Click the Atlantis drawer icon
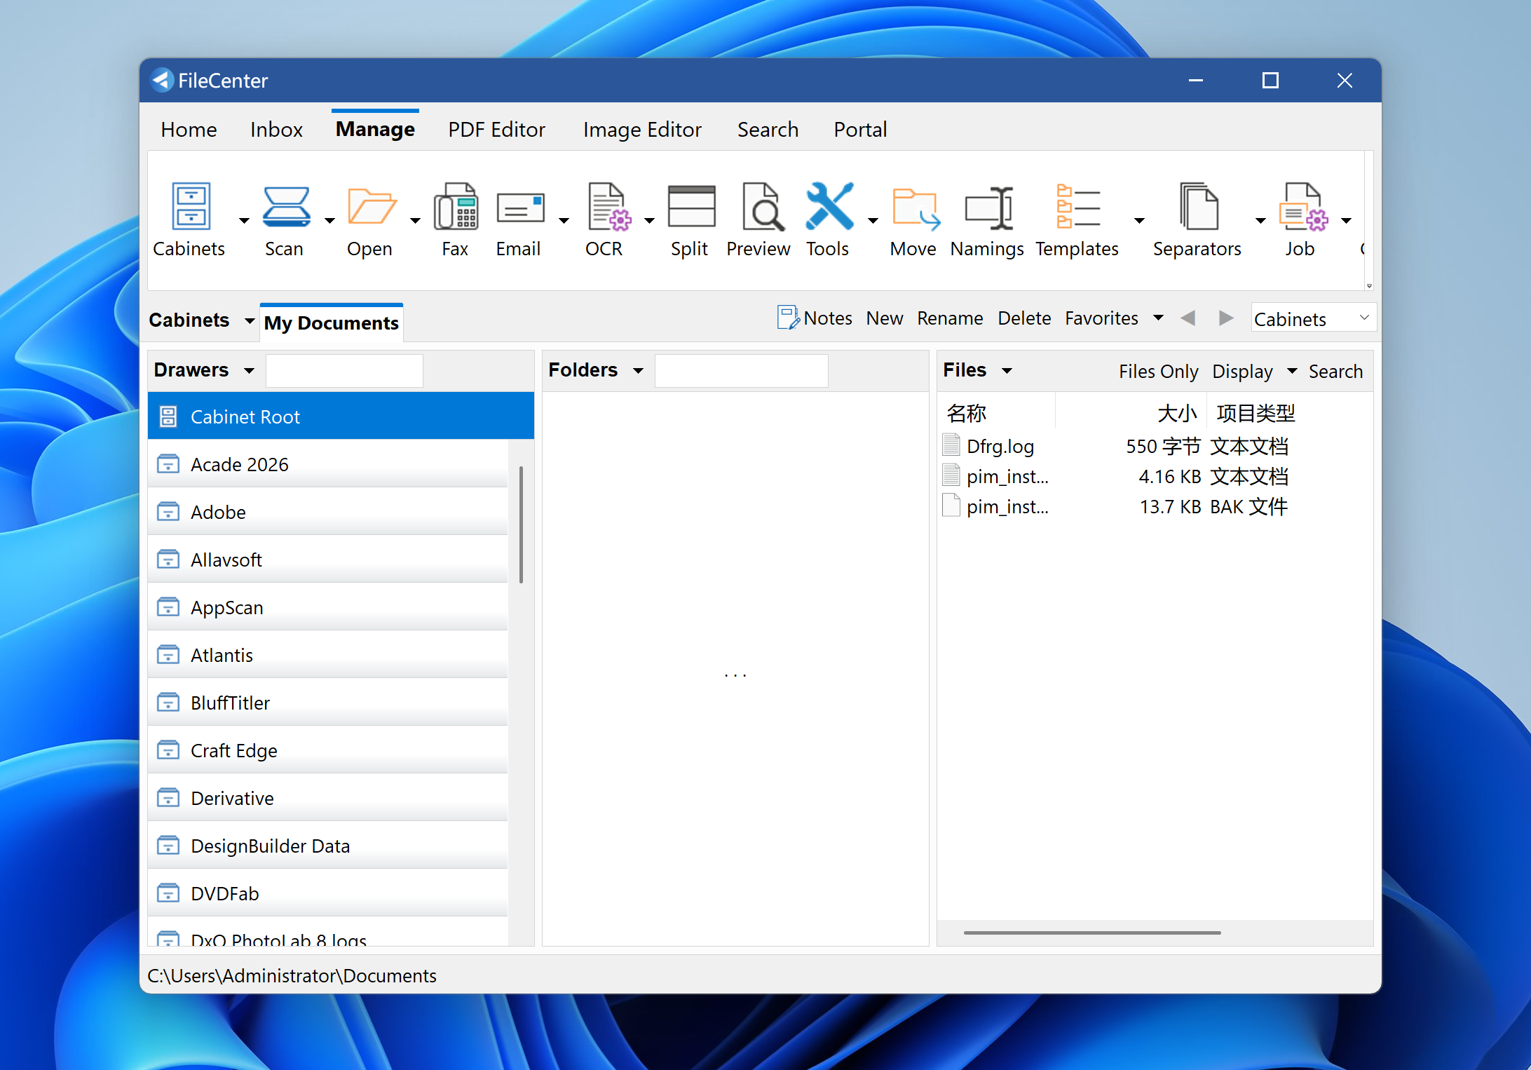1531x1070 pixels. tap(168, 655)
